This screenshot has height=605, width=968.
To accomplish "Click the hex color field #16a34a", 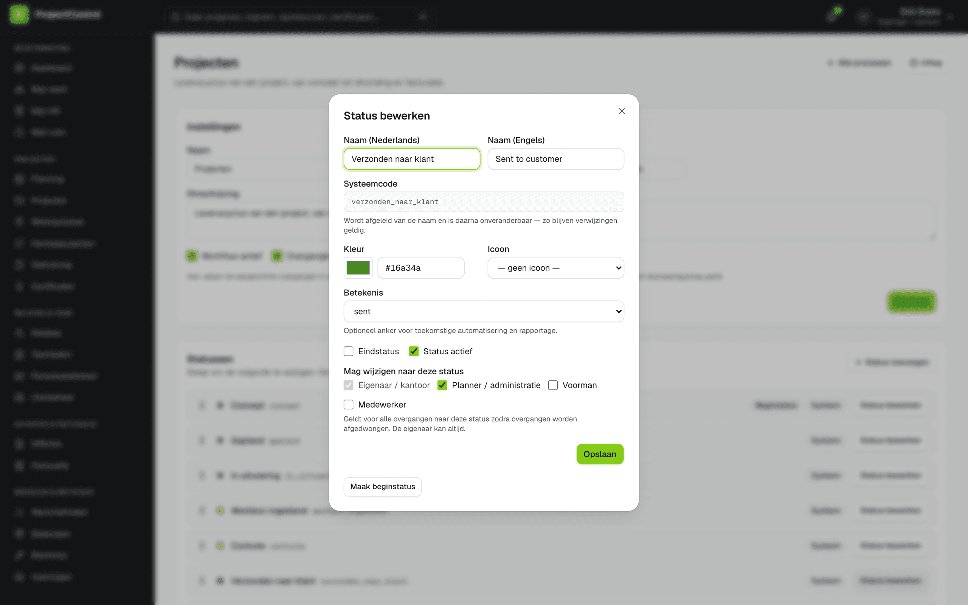I will pos(421,268).
